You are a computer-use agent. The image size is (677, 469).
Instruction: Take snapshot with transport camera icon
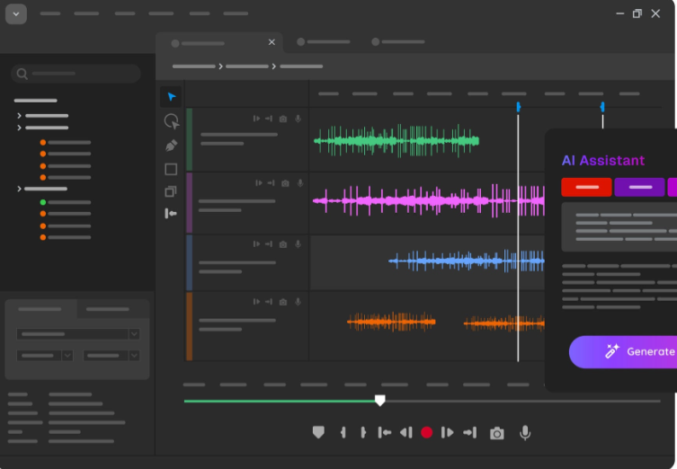(x=496, y=433)
